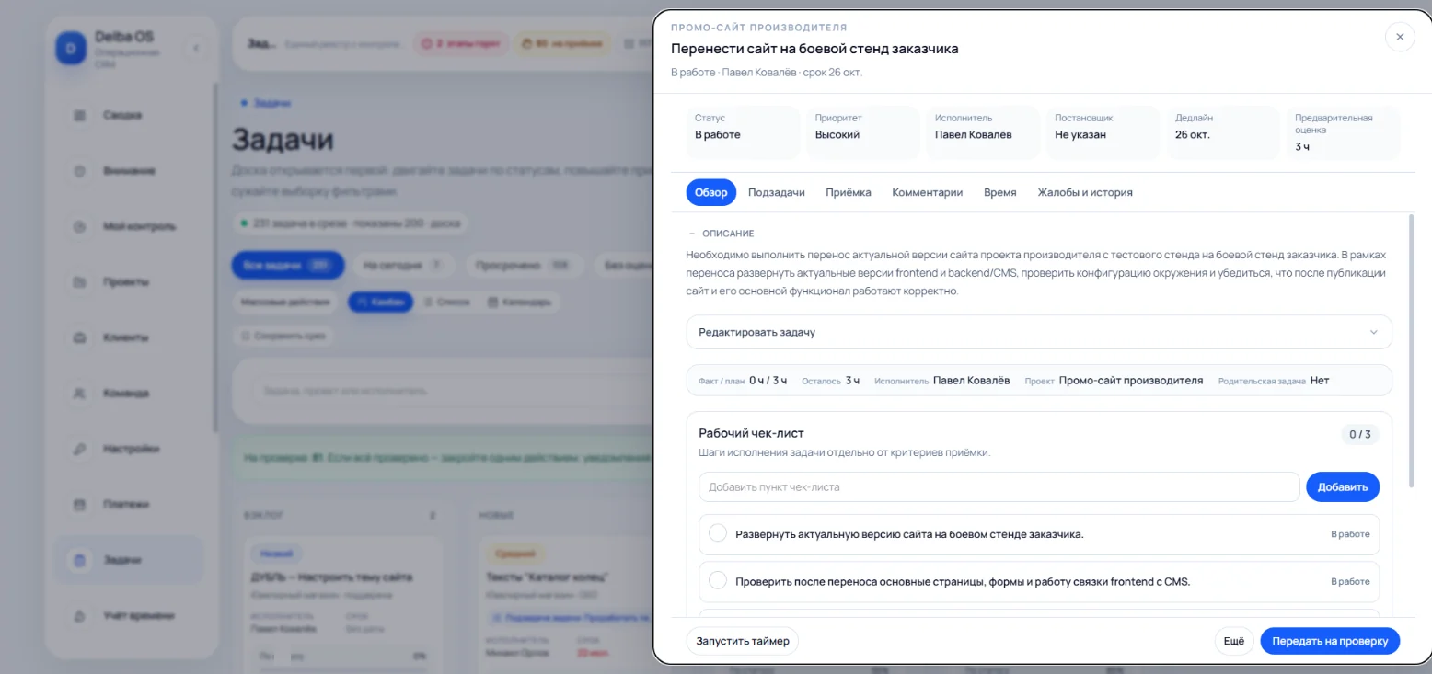Click the Передать на проверку button
1432x674 pixels.
pyautogui.click(x=1330, y=641)
